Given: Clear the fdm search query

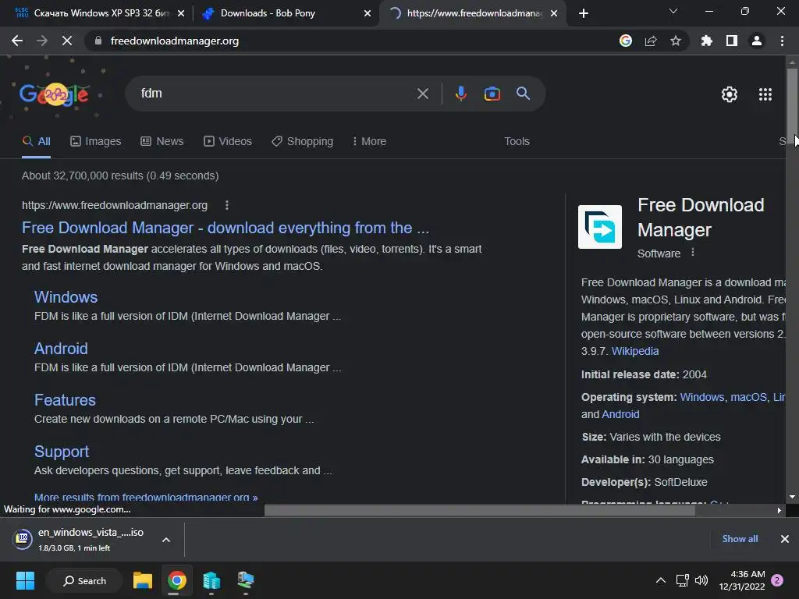Looking at the screenshot, I should pos(422,94).
